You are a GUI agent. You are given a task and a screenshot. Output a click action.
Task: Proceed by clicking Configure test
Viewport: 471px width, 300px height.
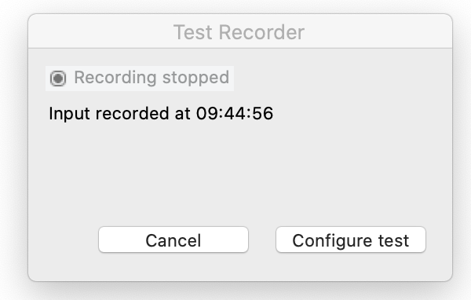[351, 240]
